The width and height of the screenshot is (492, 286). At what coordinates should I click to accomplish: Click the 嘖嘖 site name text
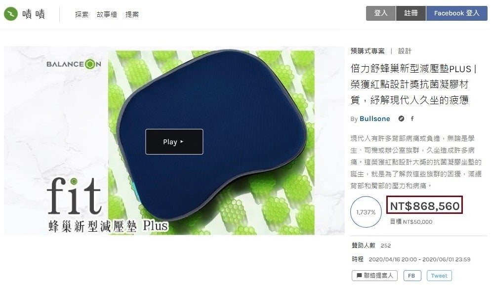[34, 14]
